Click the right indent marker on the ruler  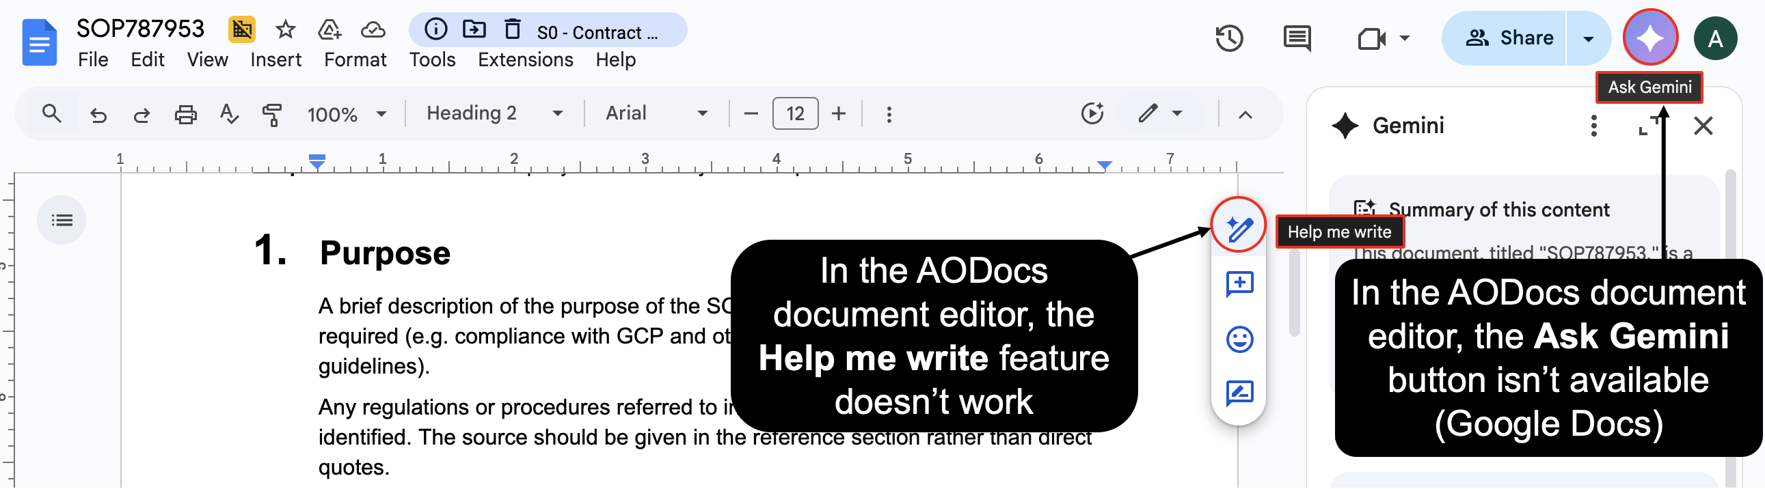[x=1104, y=165]
